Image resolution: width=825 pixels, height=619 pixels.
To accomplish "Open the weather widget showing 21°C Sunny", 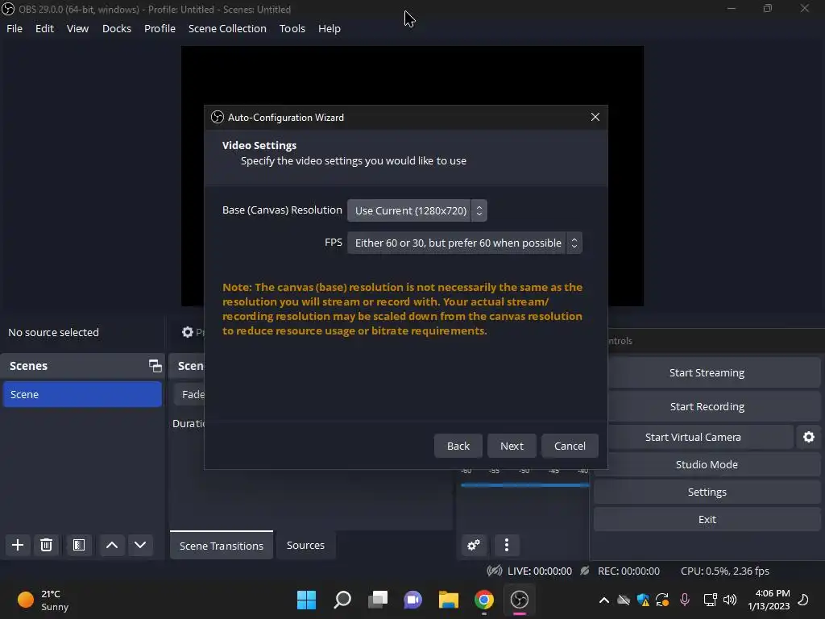I will [44, 600].
